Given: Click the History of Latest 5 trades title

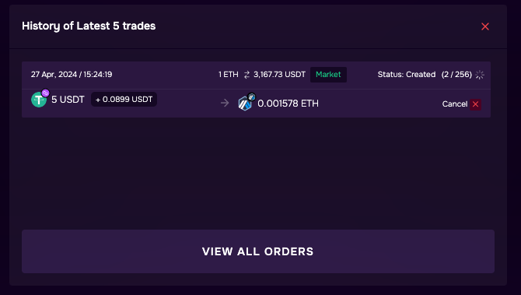Looking at the screenshot, I should 89,26.
